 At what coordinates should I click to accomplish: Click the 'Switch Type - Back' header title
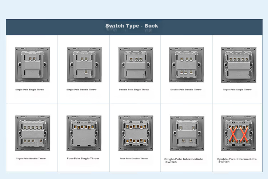click(x=131, y=26)
